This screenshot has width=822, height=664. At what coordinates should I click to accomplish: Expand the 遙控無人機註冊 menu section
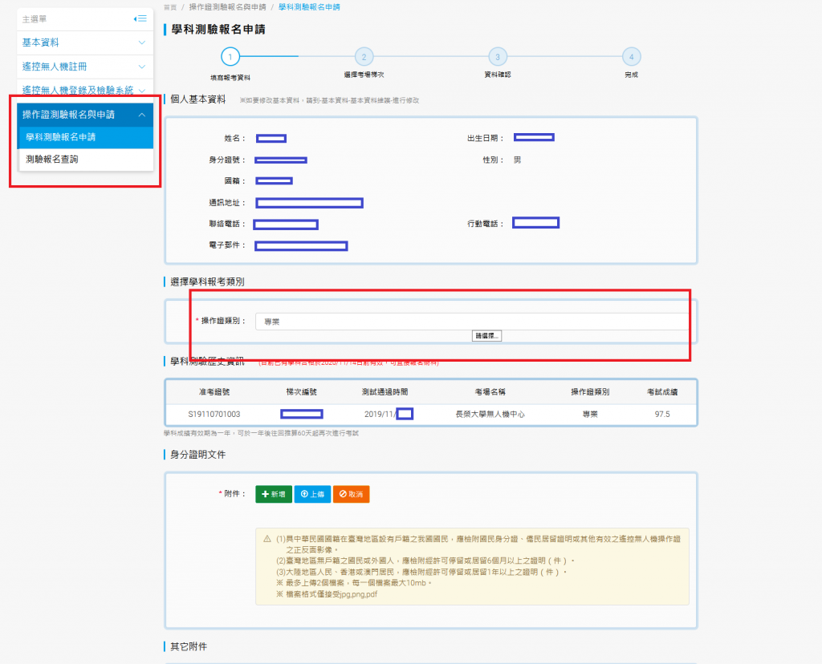pyautogui.click(x=141, y=67)
